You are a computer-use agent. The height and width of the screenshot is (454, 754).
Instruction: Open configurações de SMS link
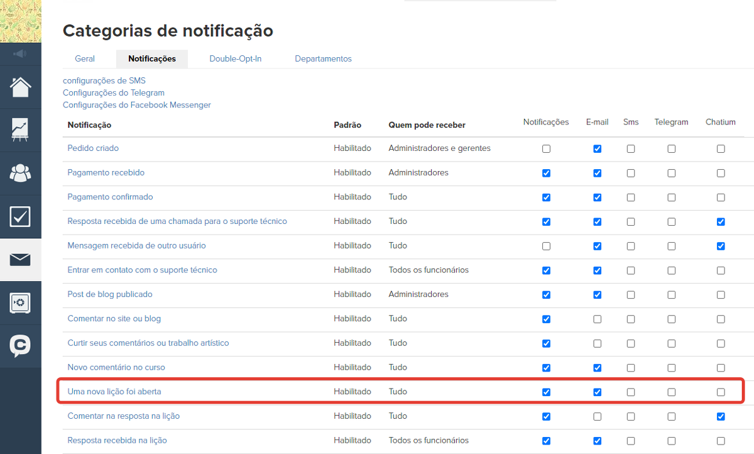click(104, 80)
